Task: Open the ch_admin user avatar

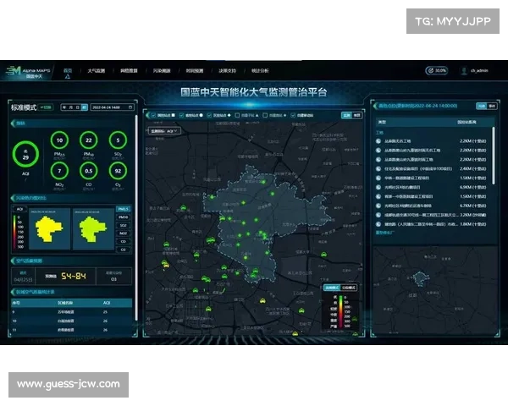Action: point(464,71)
